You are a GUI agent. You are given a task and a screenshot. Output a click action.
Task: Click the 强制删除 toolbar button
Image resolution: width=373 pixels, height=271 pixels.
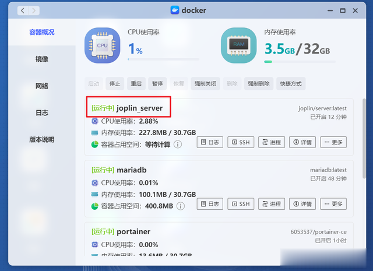coord(259,83)
